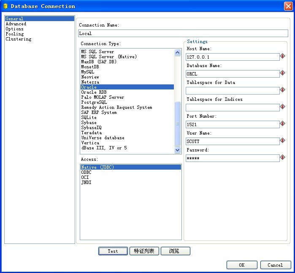Click the User Name input field
The image size is (295, 273).
(233, 141)
